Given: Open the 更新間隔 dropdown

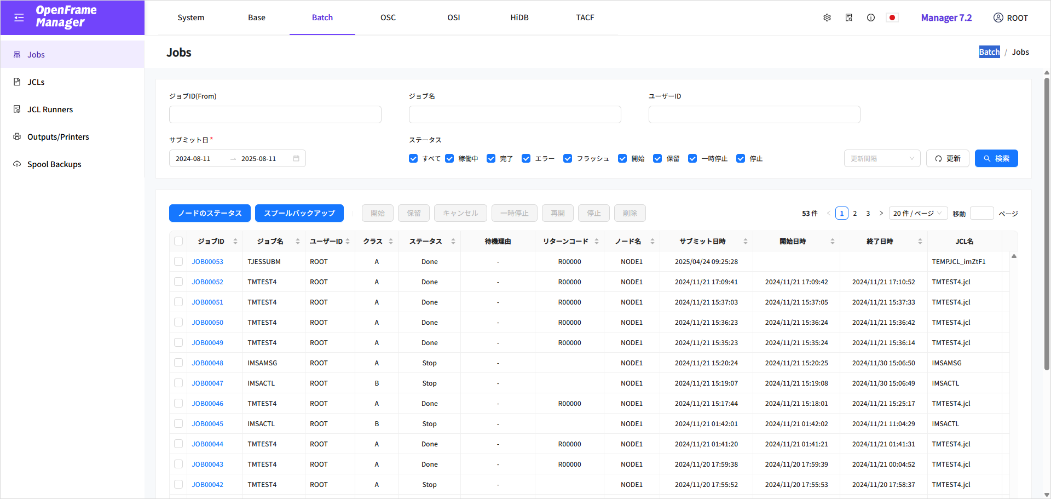Looking at the screenshot, I should coord(882,159).
